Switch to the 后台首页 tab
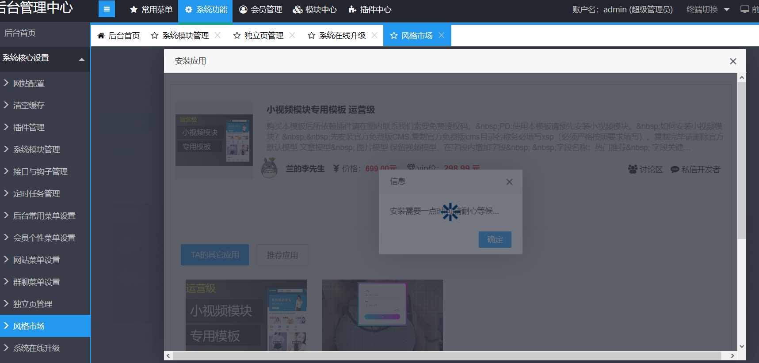 (x=118, y=36)
